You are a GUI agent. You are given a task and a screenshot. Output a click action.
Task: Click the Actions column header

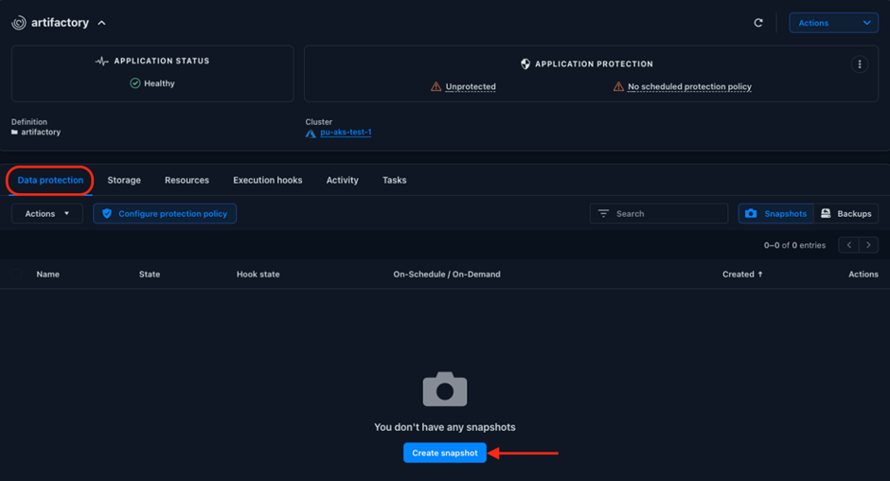(x=863, y=275)
